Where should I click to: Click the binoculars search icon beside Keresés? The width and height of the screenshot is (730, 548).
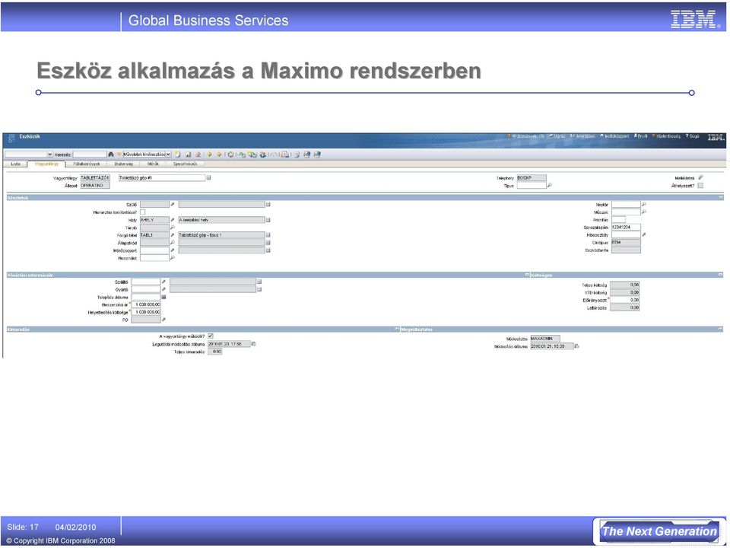pos(111,155)
